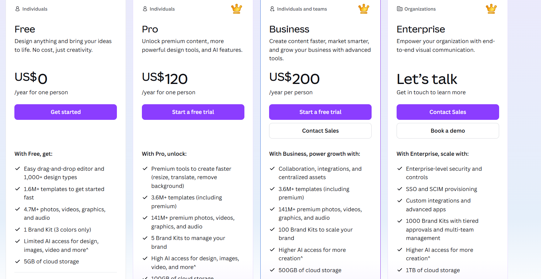Click the person icon beside Individuals on Free plan
The width and height of the screenshot is (541, 279).
[18, 9]
